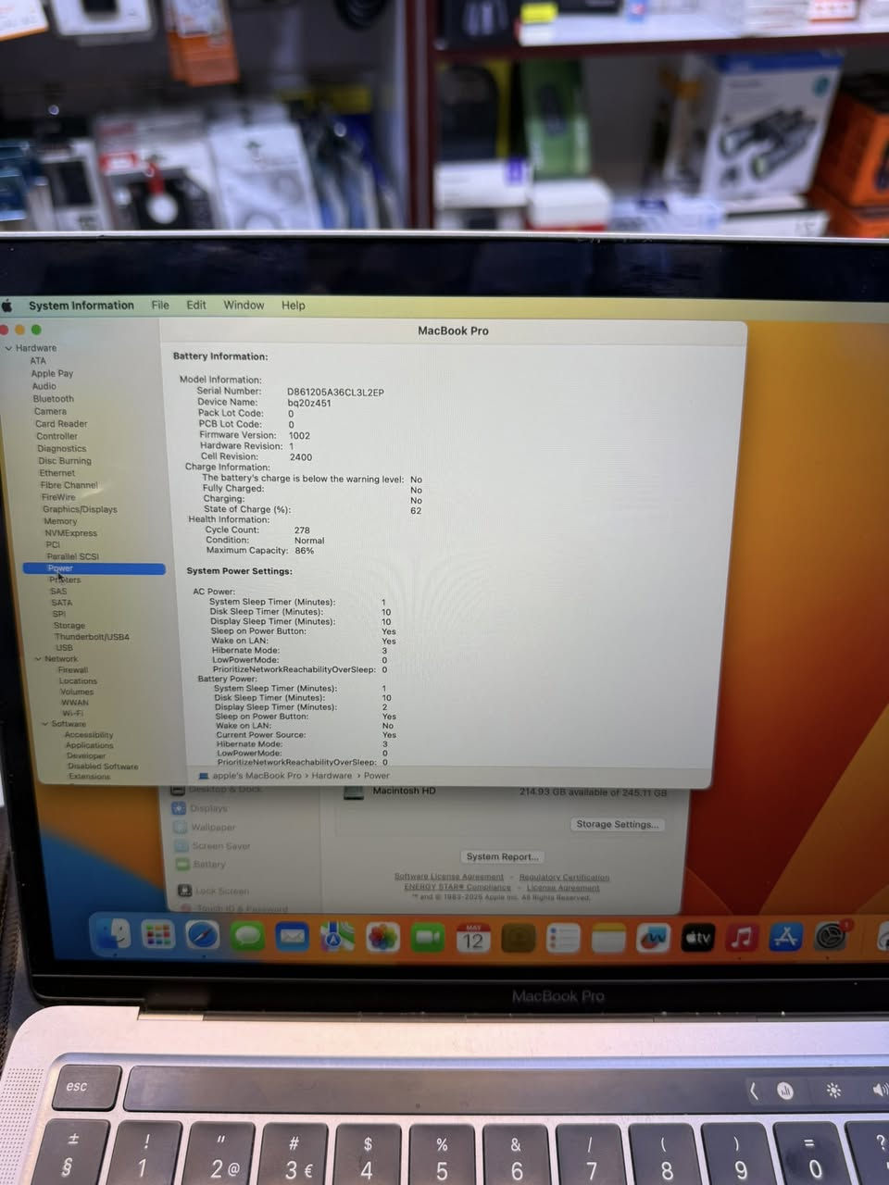This screenshot has height=1185, width=889.
Task: Select the highlighted Power row
Action: coord(94,568)
